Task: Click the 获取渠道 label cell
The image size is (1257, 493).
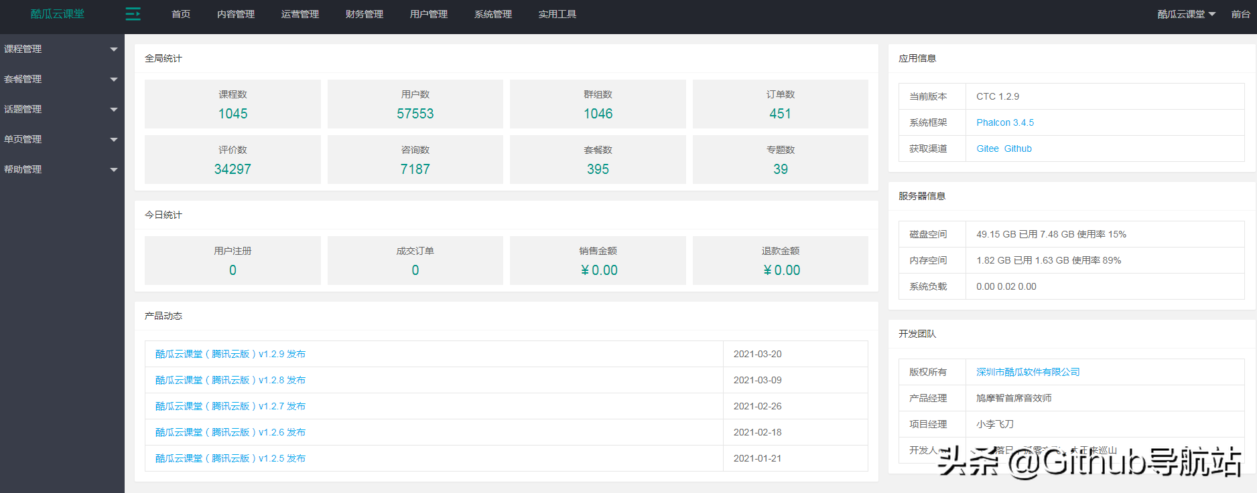Action: point(932,149)
